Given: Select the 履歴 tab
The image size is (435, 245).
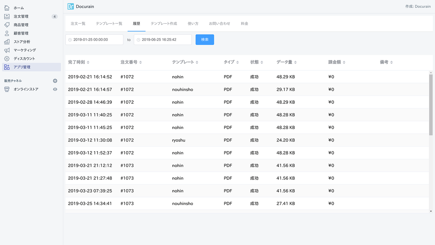Looking at the screenshot, I should [x=137, y=23].
